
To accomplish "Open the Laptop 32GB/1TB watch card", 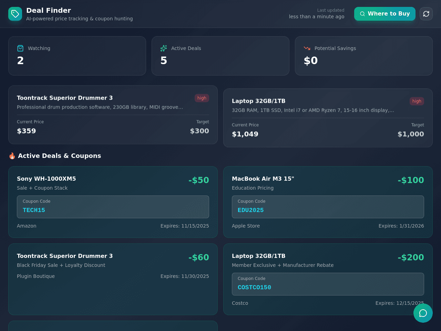I will [328, 118].
